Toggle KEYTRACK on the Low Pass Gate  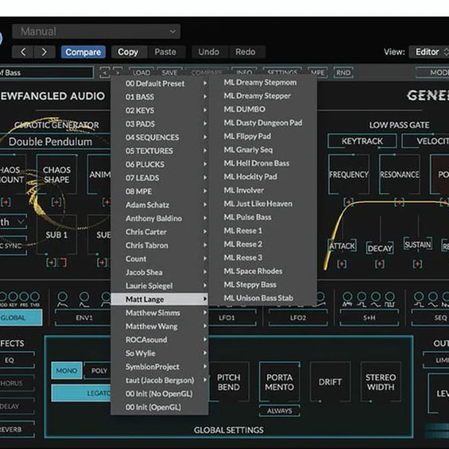[362, 141]
